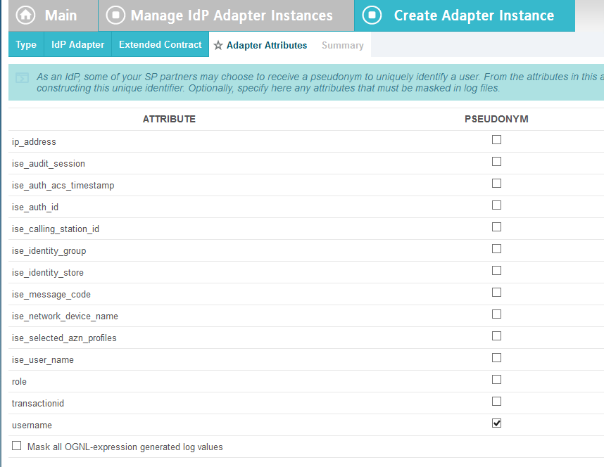
Task: Click the star icon beside Adapter Attributes
Action: pos(218,46)
